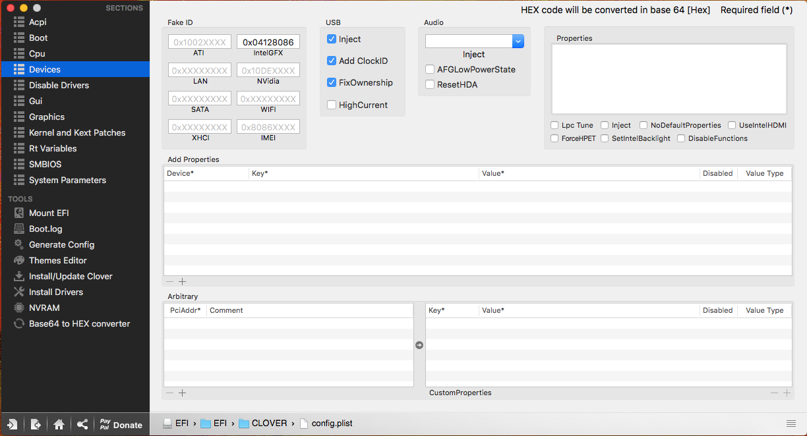Click the NVidia Fake ID field

point(268,70)
